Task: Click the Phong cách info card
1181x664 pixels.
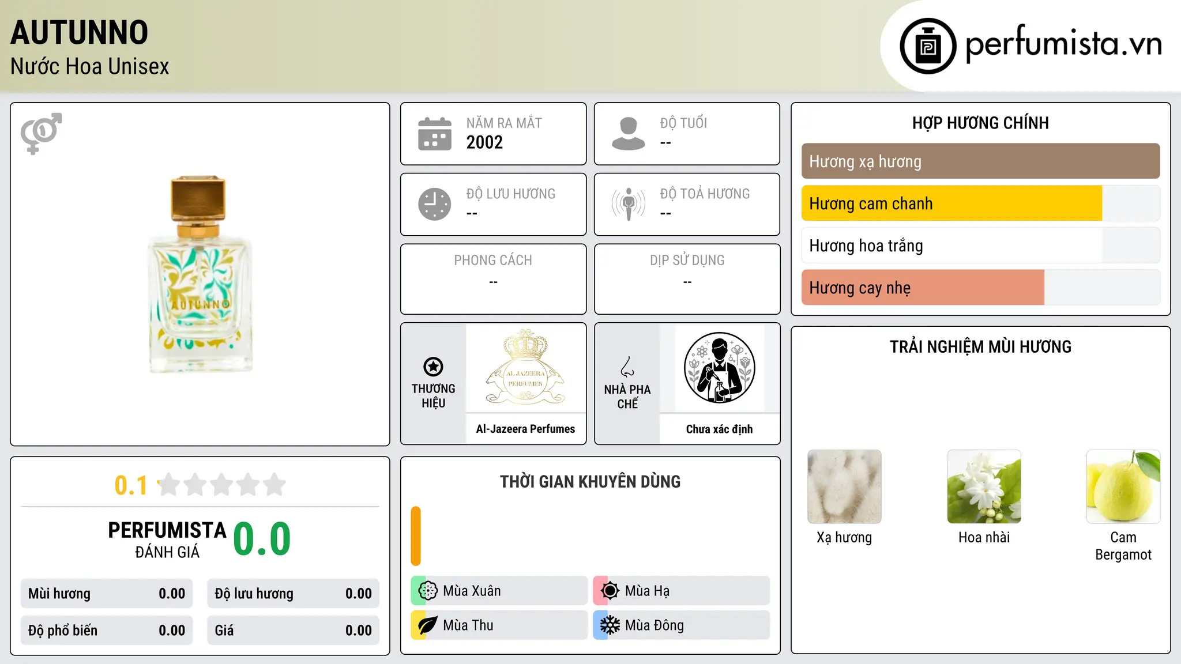Action: (493, 279)
